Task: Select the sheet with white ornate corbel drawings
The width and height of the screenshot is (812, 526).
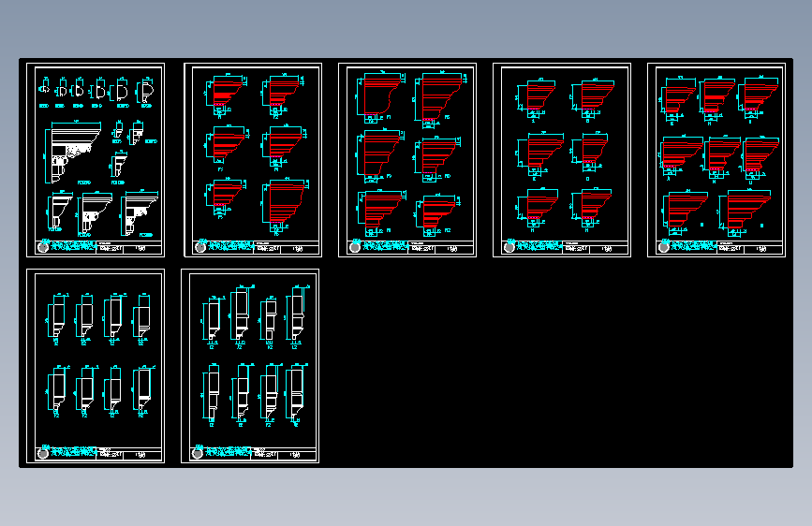Action: [x=96, y=160]
